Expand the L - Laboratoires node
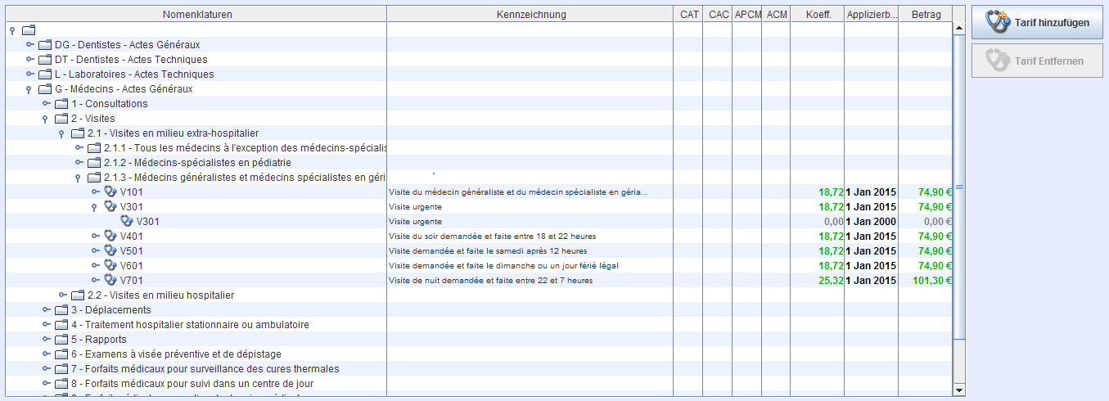The image size is (1109, 401). pos(30,74)
